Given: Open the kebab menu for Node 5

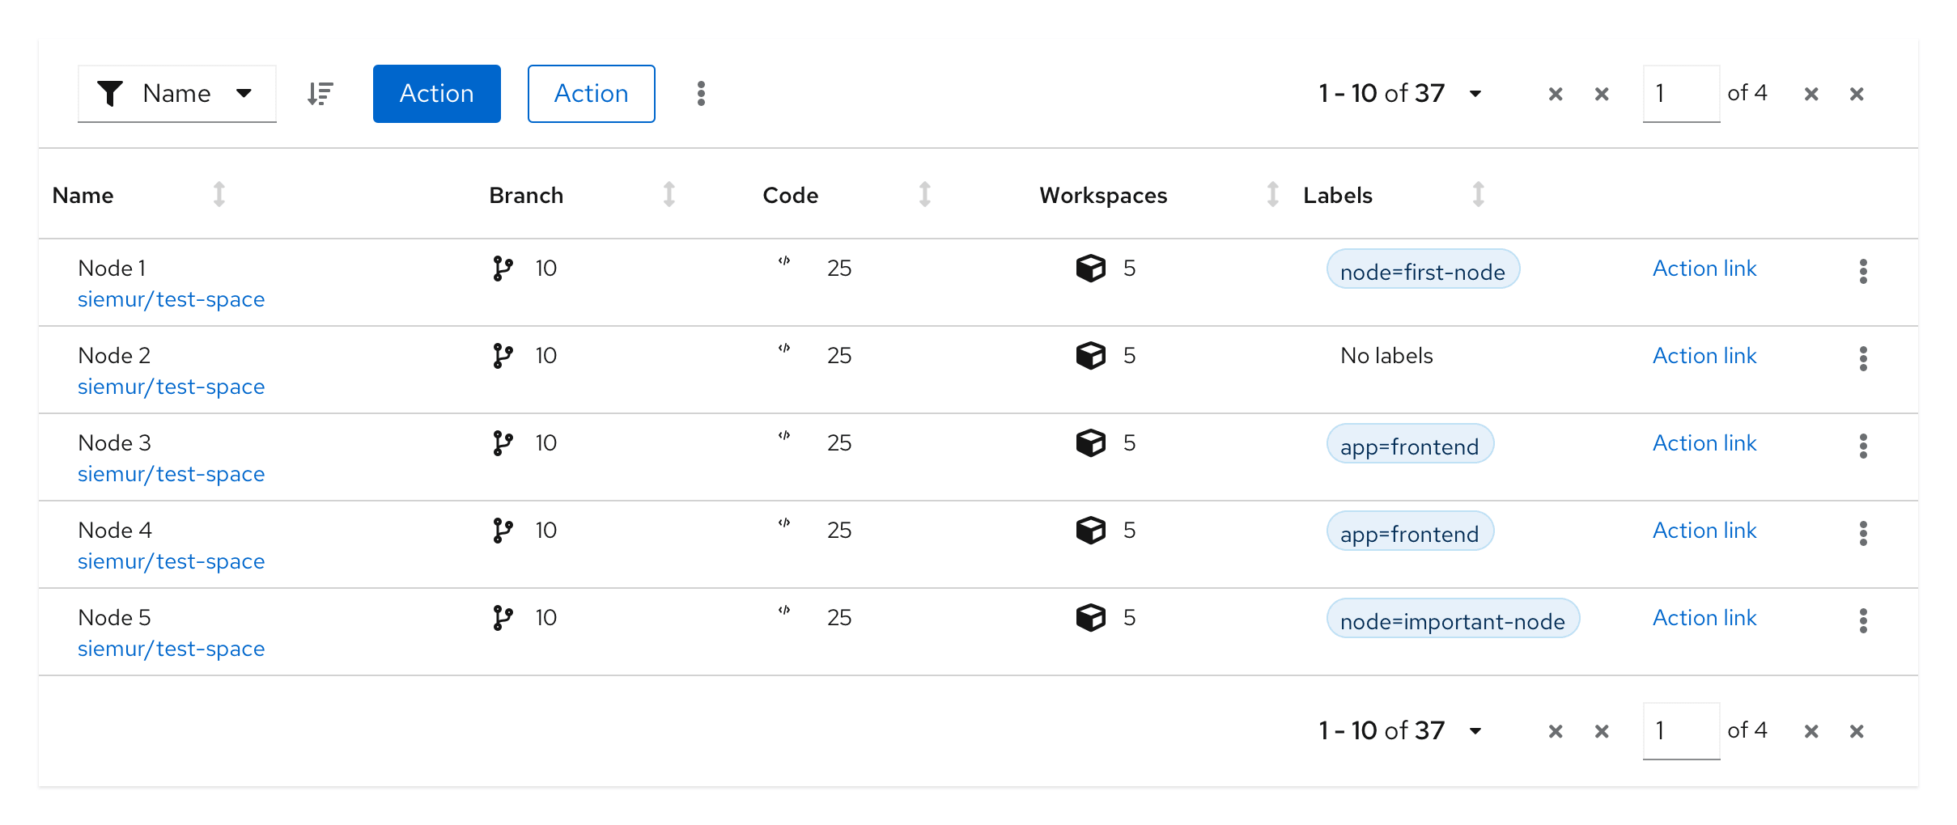Looking at the screenshot, I should [1862, 620].
